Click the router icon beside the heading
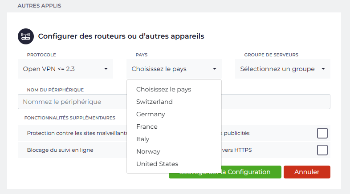This screenshot has width=350, height=194. coord(26,36)
